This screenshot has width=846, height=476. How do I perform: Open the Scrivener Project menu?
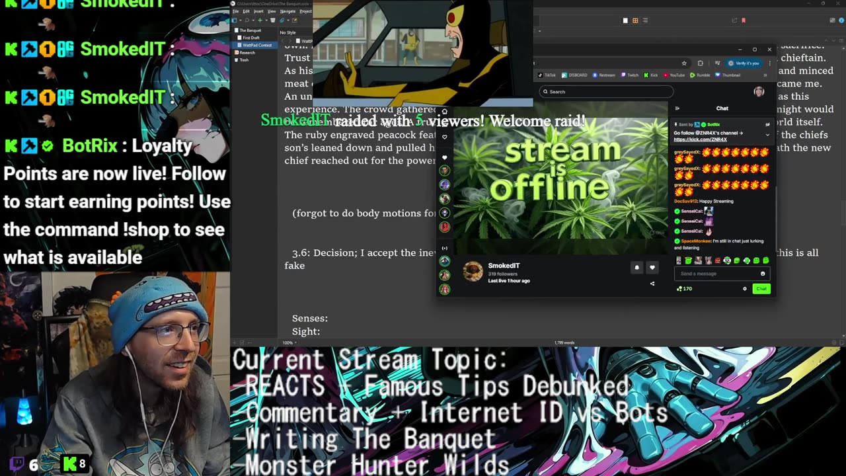click(305, 11)
